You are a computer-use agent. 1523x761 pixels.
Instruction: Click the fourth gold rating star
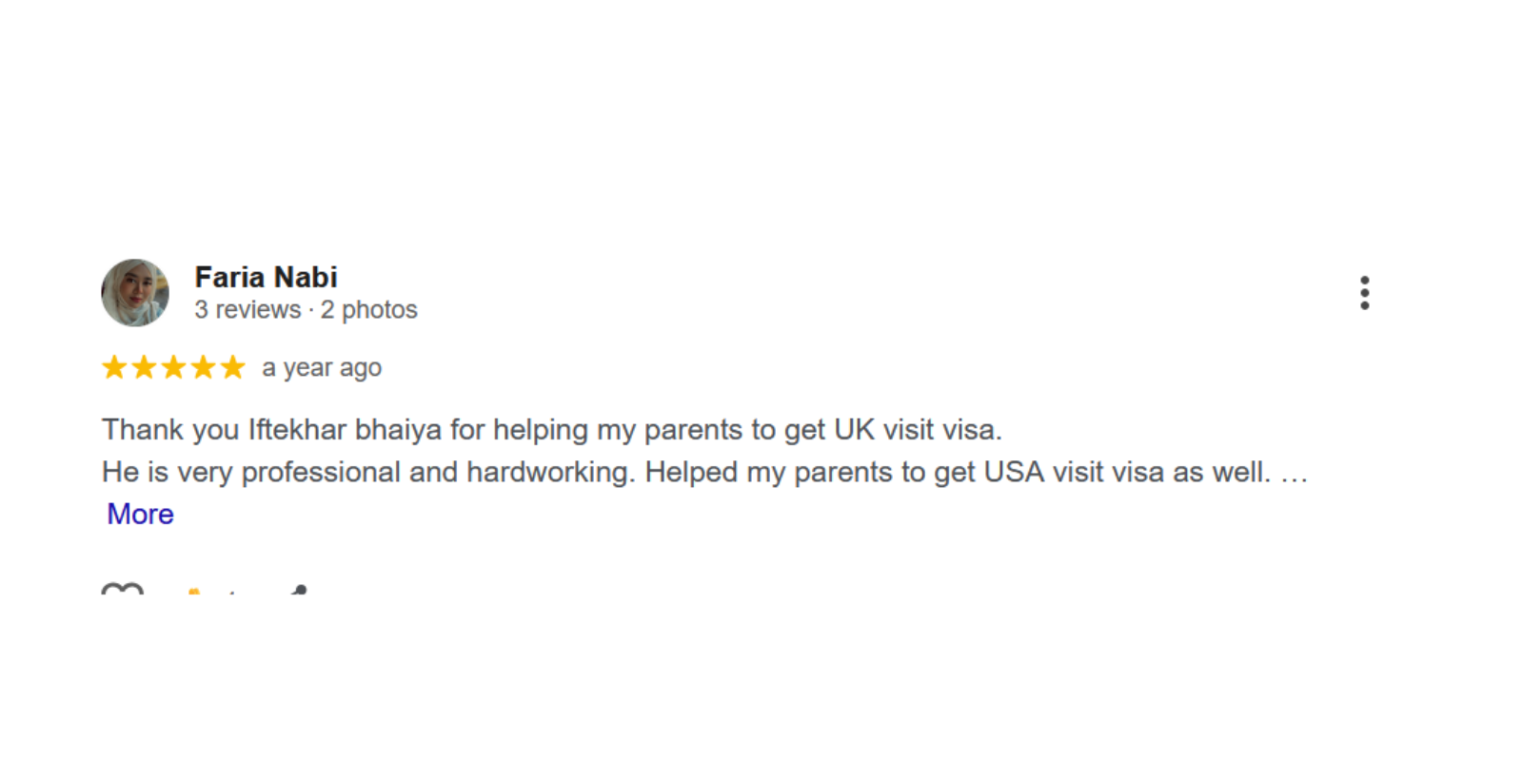(x=203, y=367)
